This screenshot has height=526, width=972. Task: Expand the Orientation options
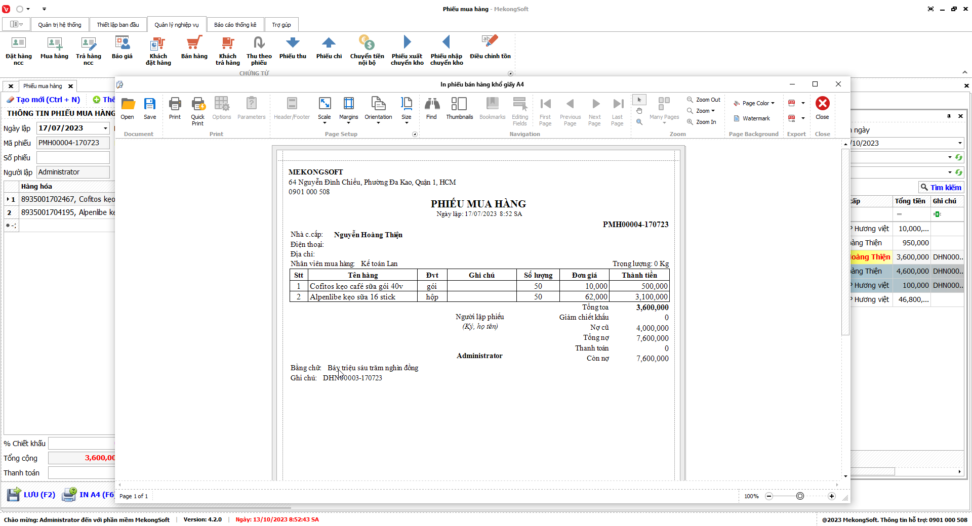[378, 111]
